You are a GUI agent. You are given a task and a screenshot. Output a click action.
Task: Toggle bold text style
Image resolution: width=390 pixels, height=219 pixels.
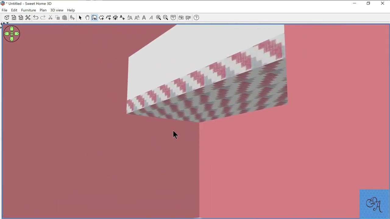tap(144, 18)
